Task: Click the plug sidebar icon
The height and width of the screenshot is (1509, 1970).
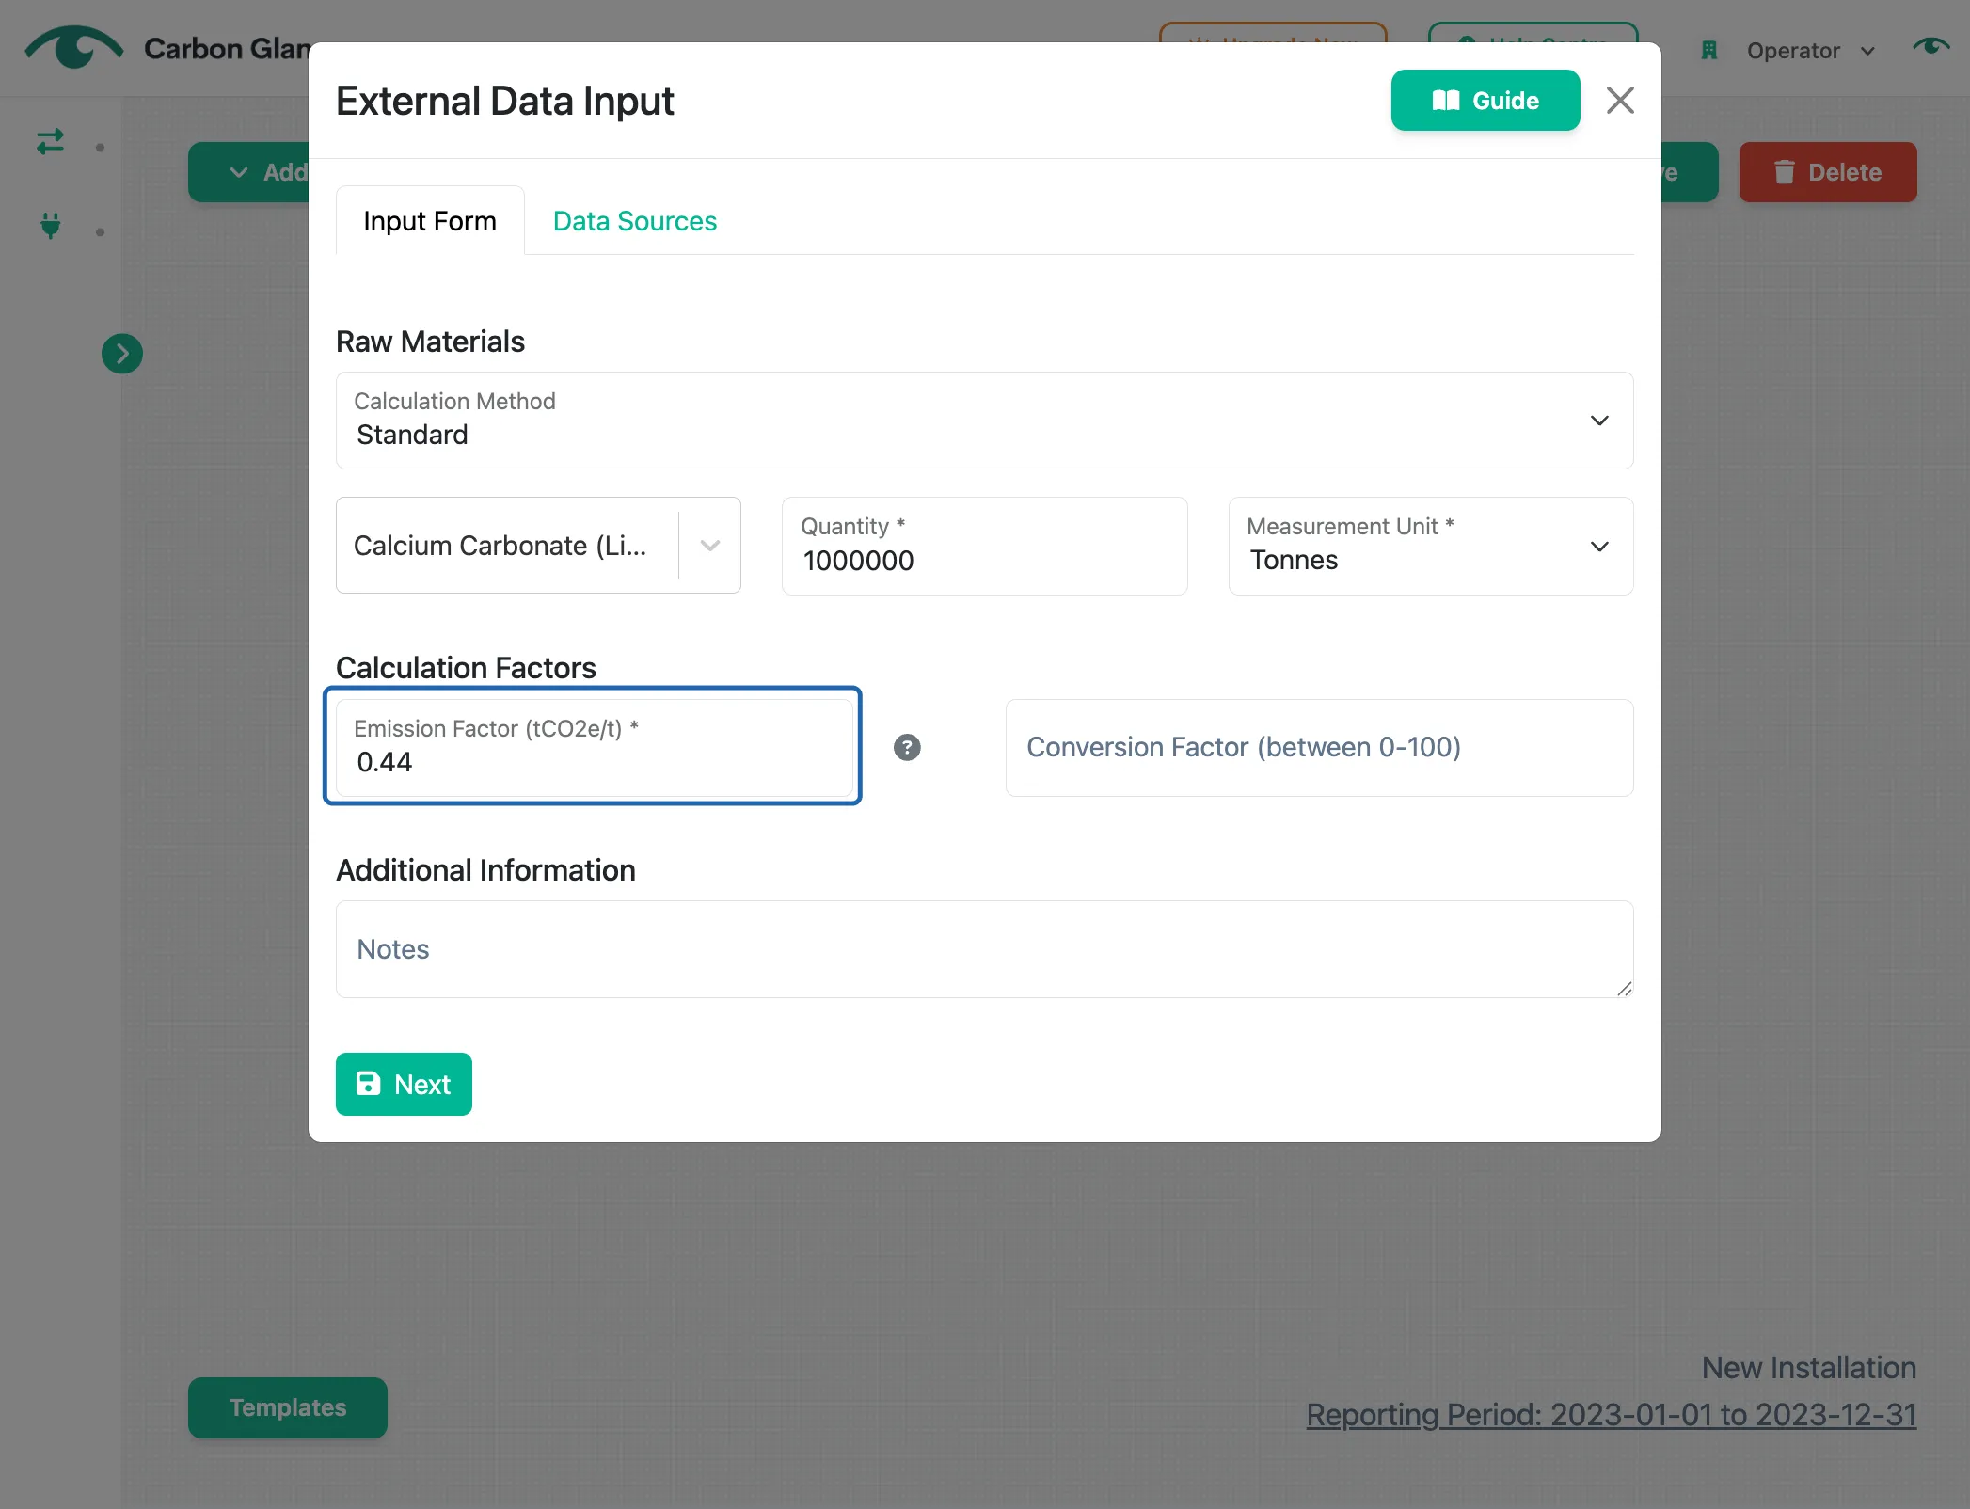Action: (x=51, y=226)
